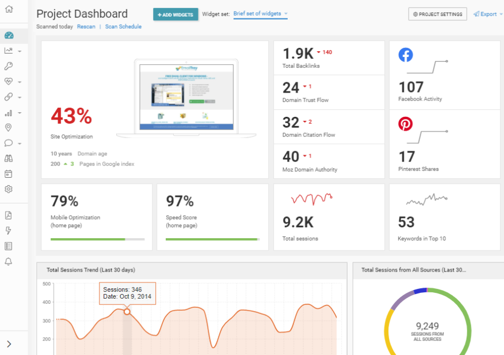The width and height of the screenshot is (504, 355).
Task: Click the website screenshot on the laptop
Action: point(185,97)
